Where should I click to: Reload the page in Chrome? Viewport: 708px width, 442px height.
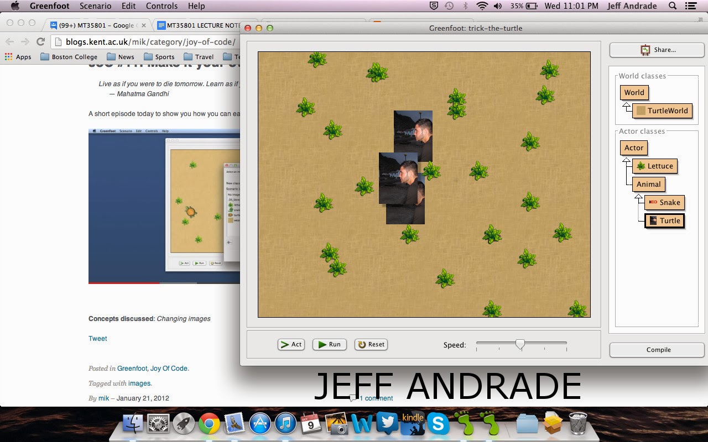click(40, 41)
